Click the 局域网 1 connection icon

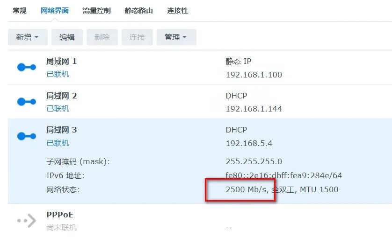pyautogui.click(x=27, y=67)
